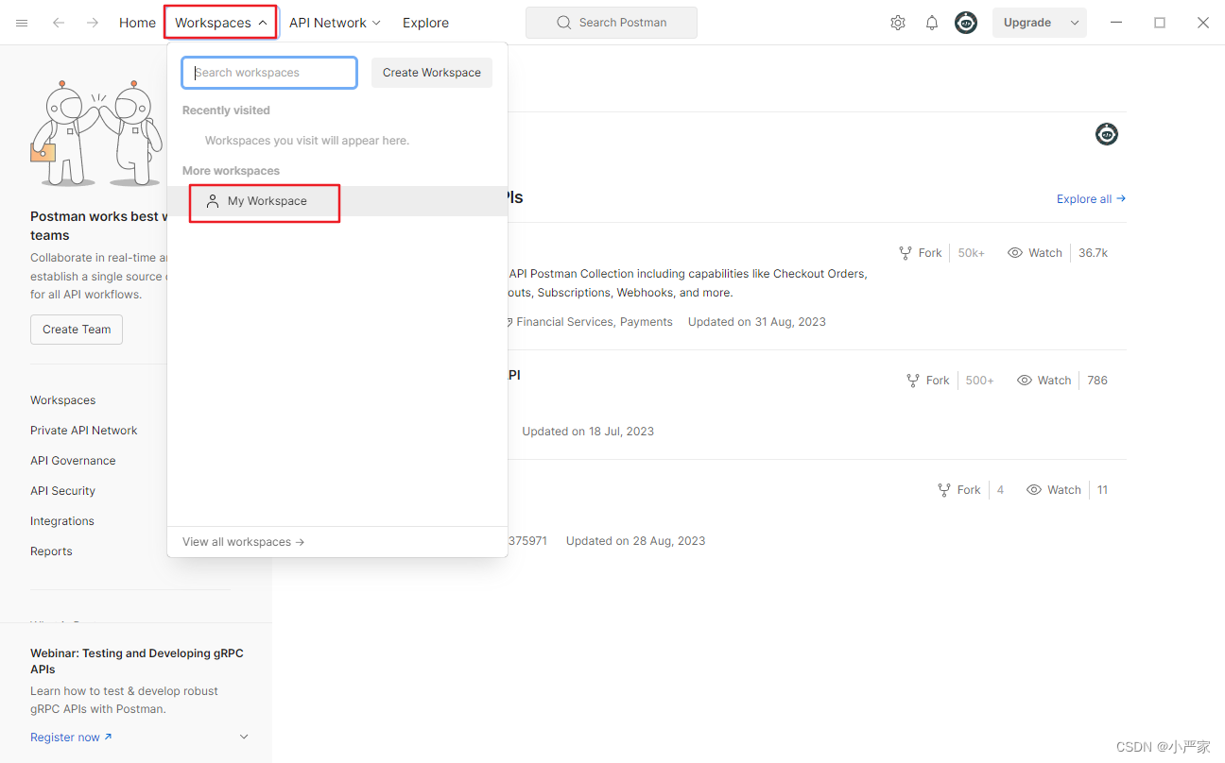Click the Watch eye icon beside 11

point(1034,490)
